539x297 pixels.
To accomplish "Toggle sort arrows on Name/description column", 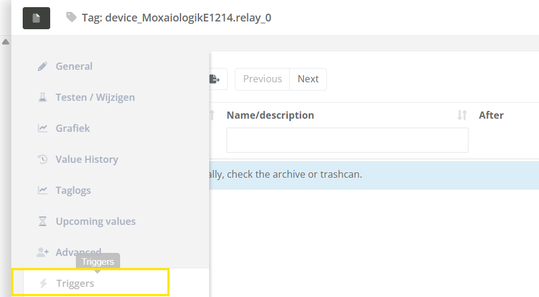I will coord(461,115).
